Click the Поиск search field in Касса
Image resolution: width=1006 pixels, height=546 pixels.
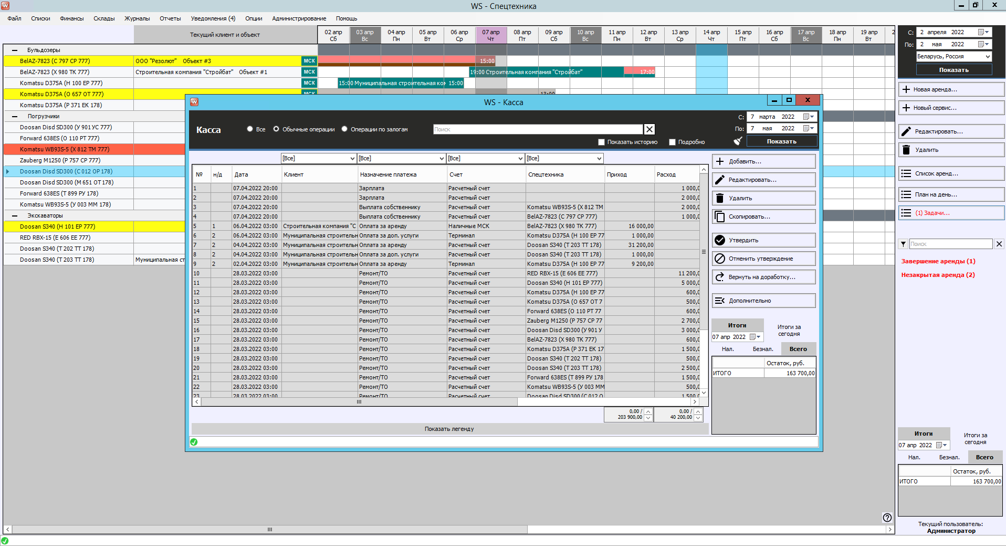click(x=537, y=129)
